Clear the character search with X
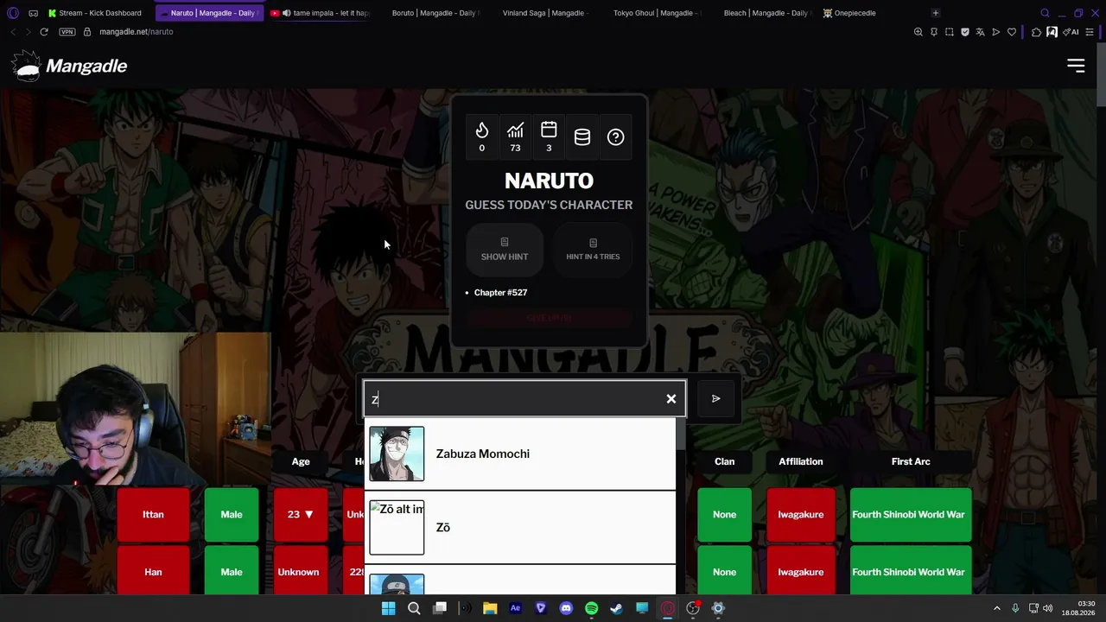This screenshot has width=1106, height=622. click(x=671, y=399)
